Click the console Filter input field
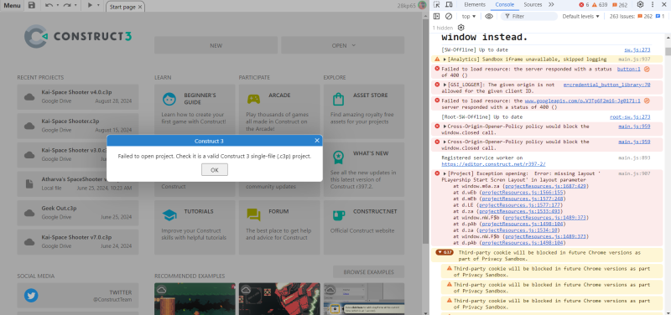The image size is (671, 315). tap(529, 16)
